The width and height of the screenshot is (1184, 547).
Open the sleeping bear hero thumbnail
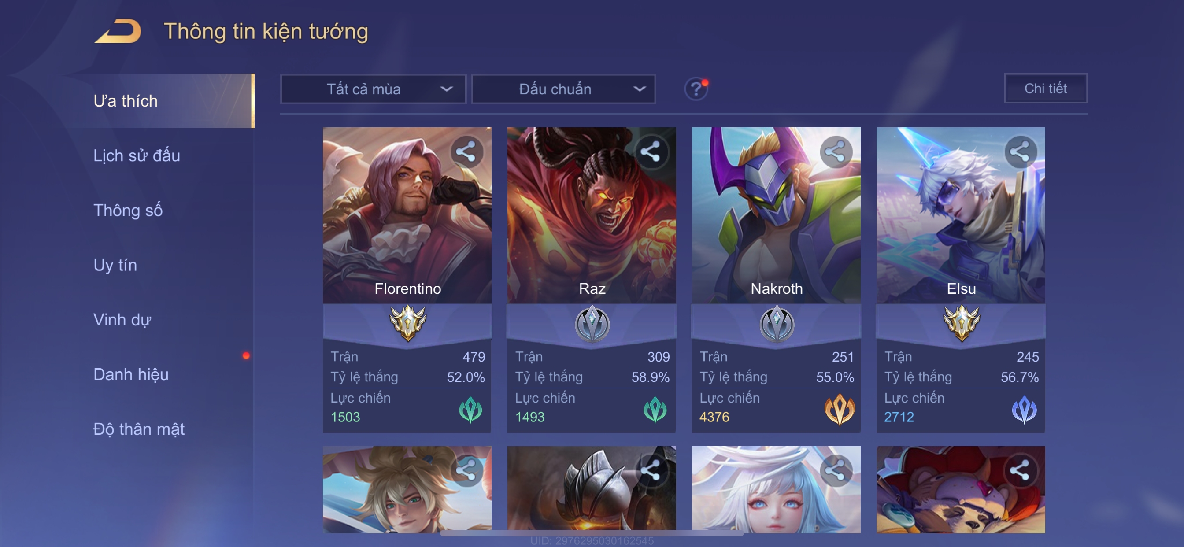coord(961,490)
